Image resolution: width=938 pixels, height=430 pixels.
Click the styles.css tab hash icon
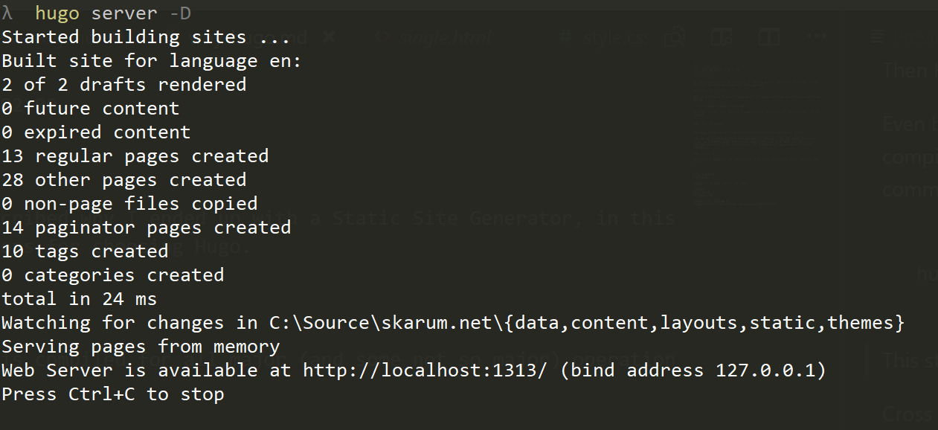pos(565,37)
